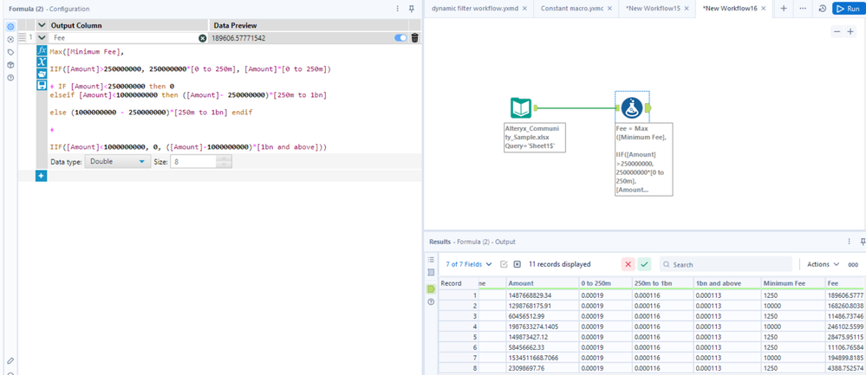Select the Formula tool on canvas
Image resolution: width=866 pixels, height=375 pixels.
pos(631,108)
